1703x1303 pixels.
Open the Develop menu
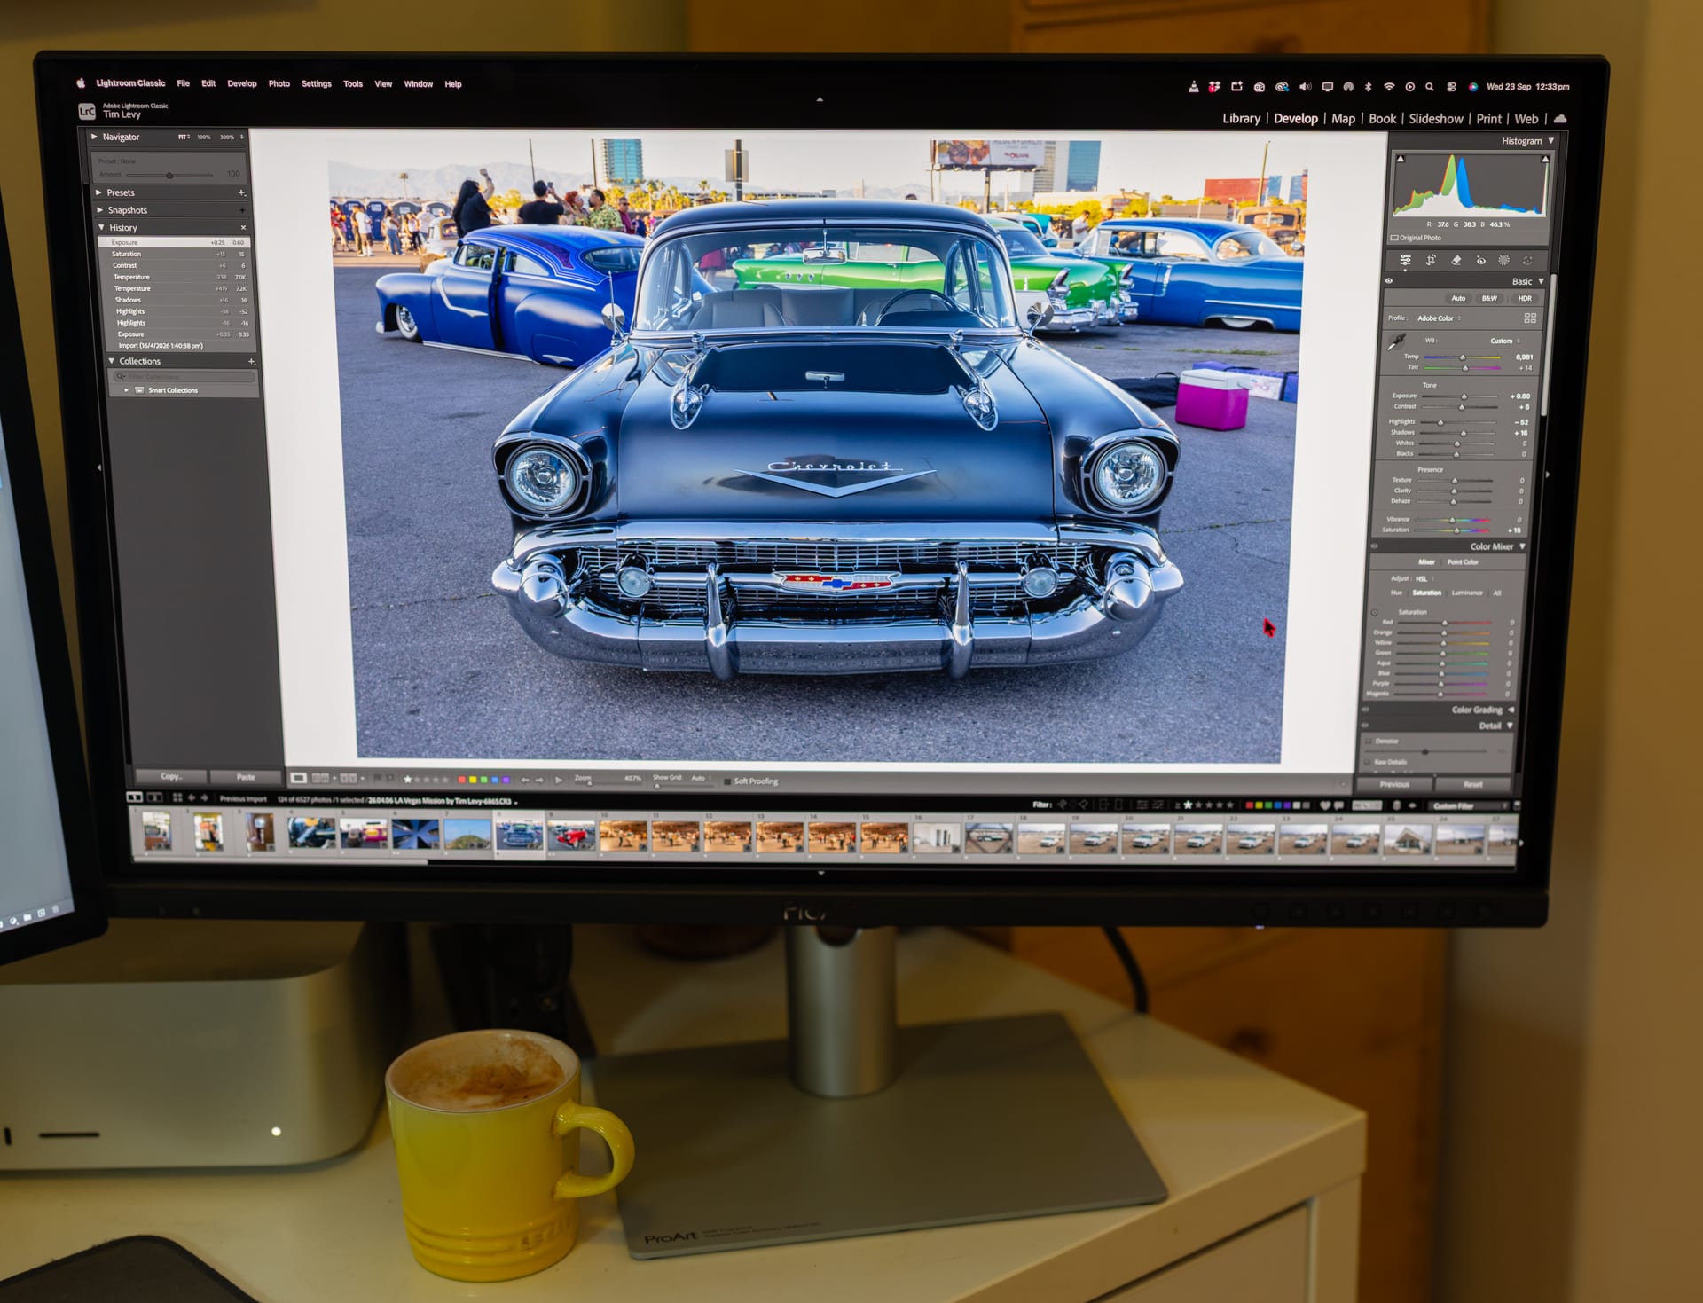click(242, 84)
